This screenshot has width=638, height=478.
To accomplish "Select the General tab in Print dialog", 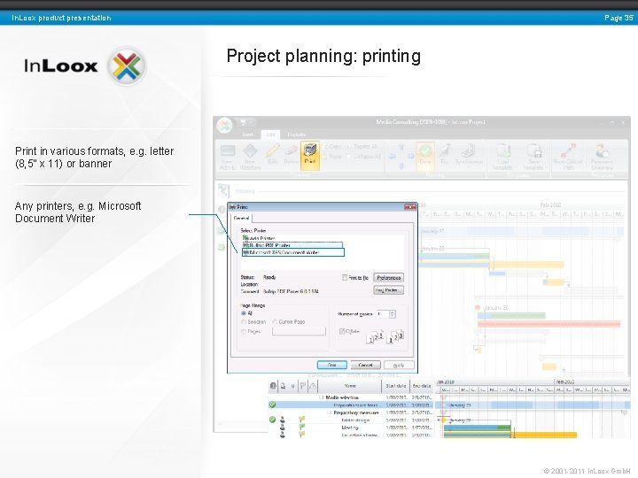I will point(242,219).
